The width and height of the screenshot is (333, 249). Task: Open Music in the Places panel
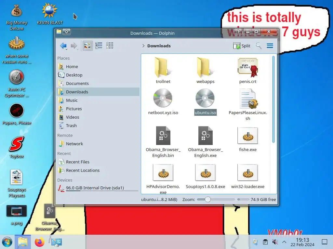98,100
